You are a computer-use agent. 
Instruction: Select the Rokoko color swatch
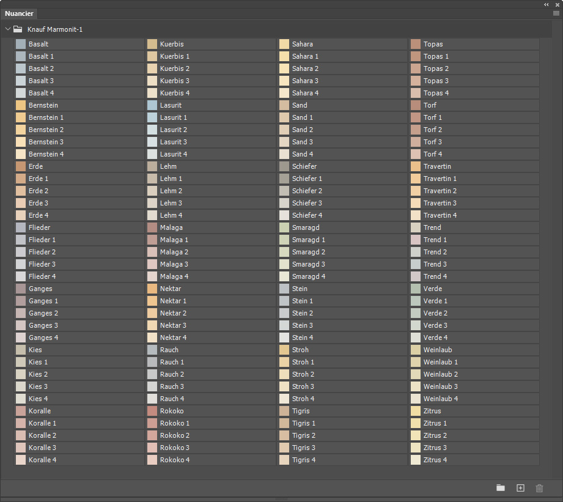pyautogui.click(x=152, y=411)
